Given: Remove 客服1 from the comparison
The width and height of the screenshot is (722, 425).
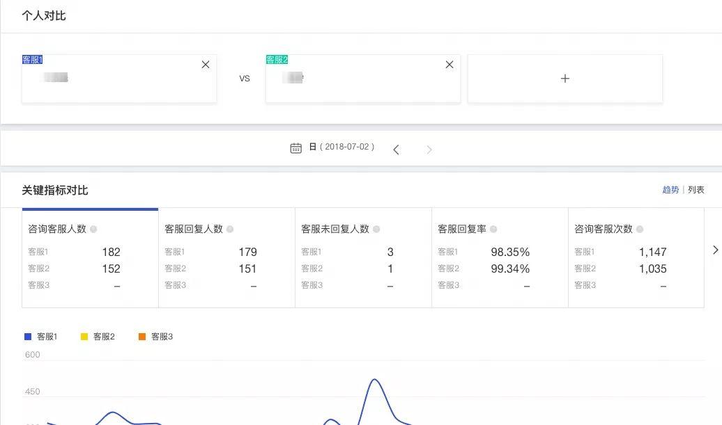Looking at the screenshot, I should [206, 65].
